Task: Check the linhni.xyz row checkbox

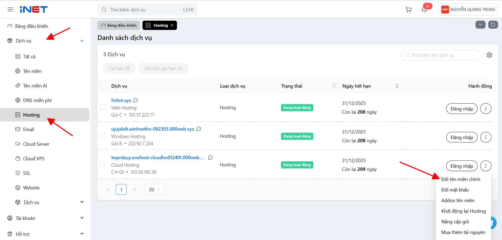Action: [103, 107]
